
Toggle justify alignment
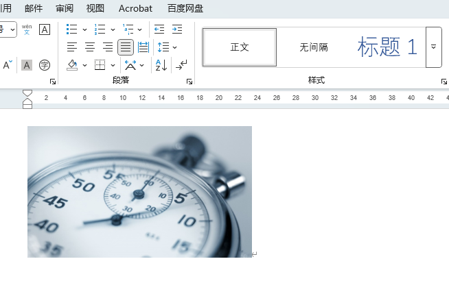[x=126, y=47]
